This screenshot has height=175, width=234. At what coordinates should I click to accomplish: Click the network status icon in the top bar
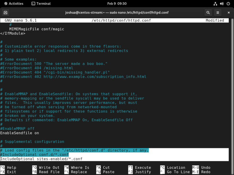point(215,4)
